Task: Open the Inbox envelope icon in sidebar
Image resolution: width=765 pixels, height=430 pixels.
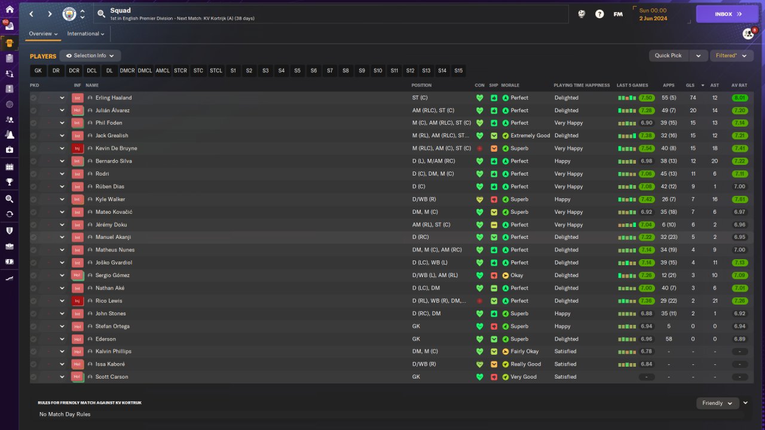Action: 9,27
